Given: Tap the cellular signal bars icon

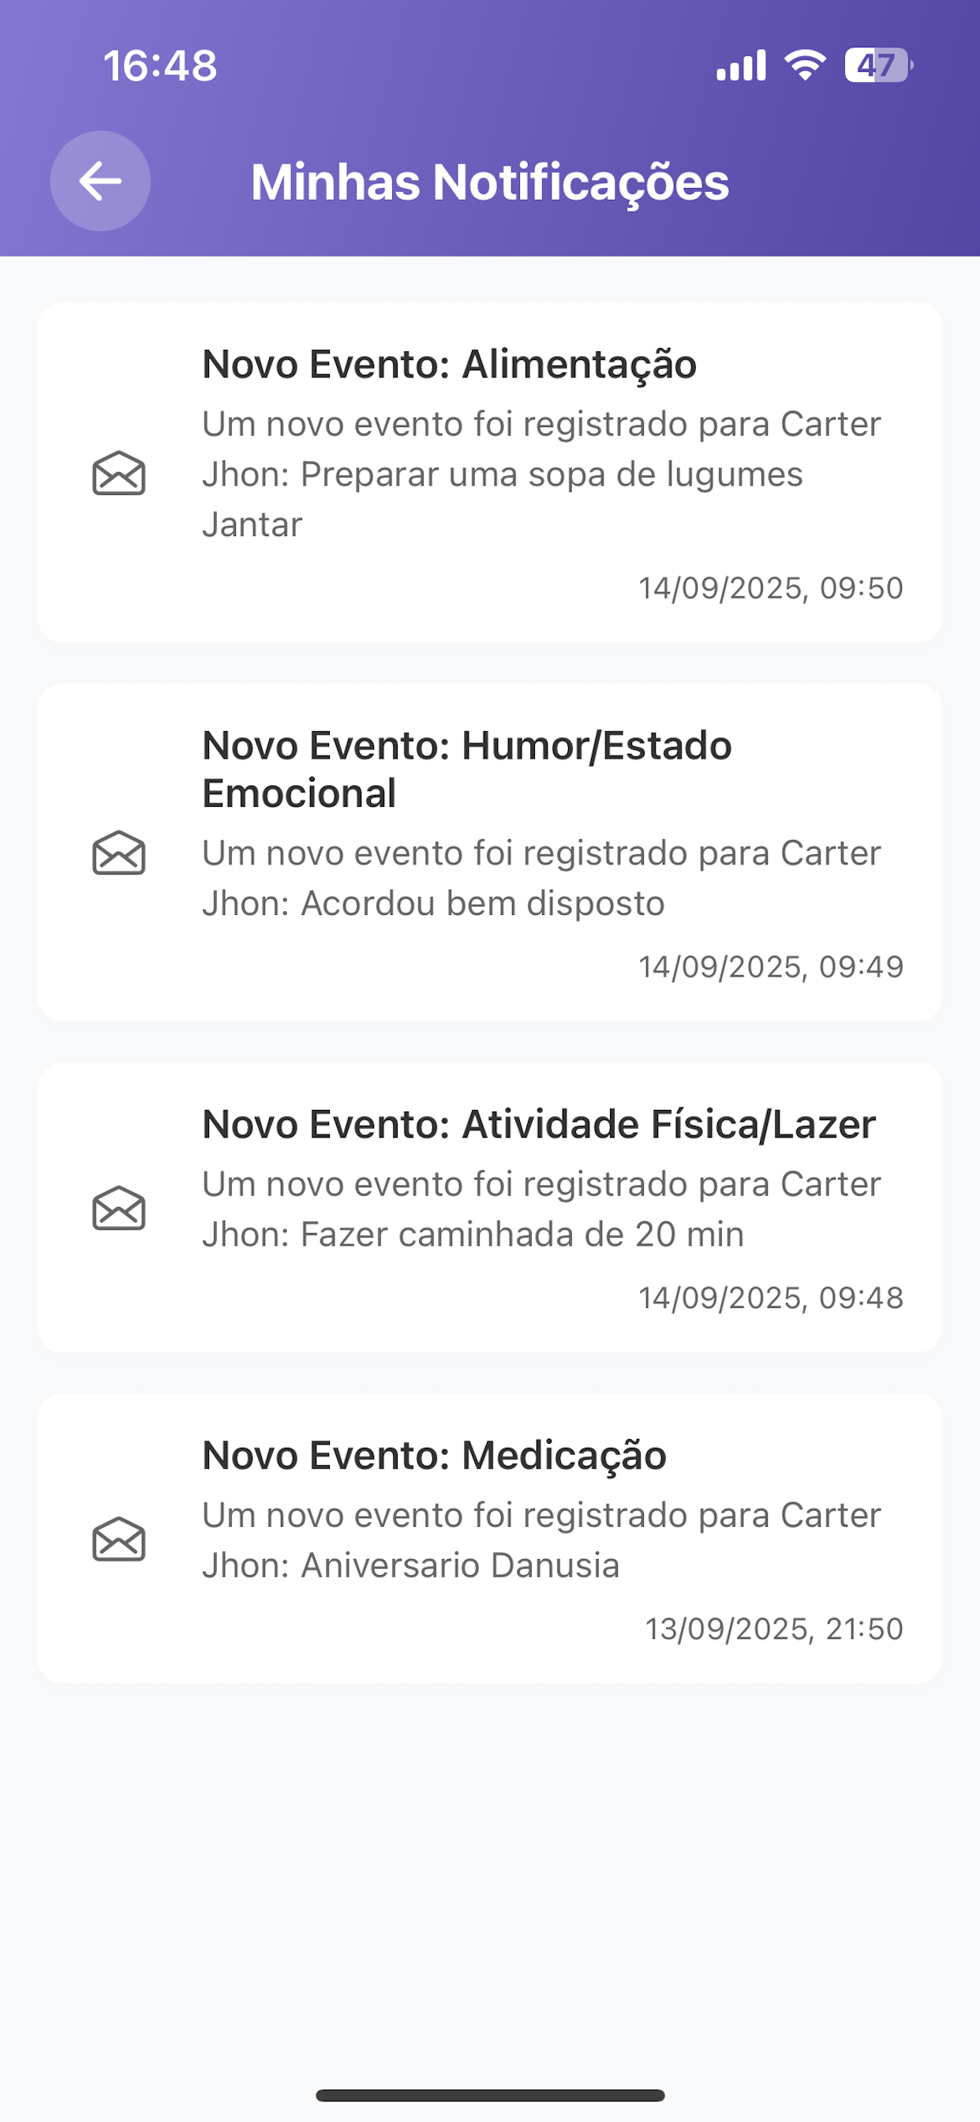Looking at the screenshot, I should [741, 65].
